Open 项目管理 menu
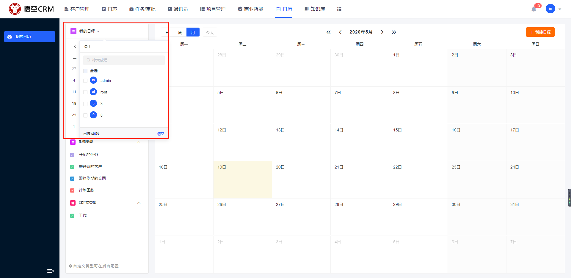Viewport: 571px width, 278px height. coord(213,9)
